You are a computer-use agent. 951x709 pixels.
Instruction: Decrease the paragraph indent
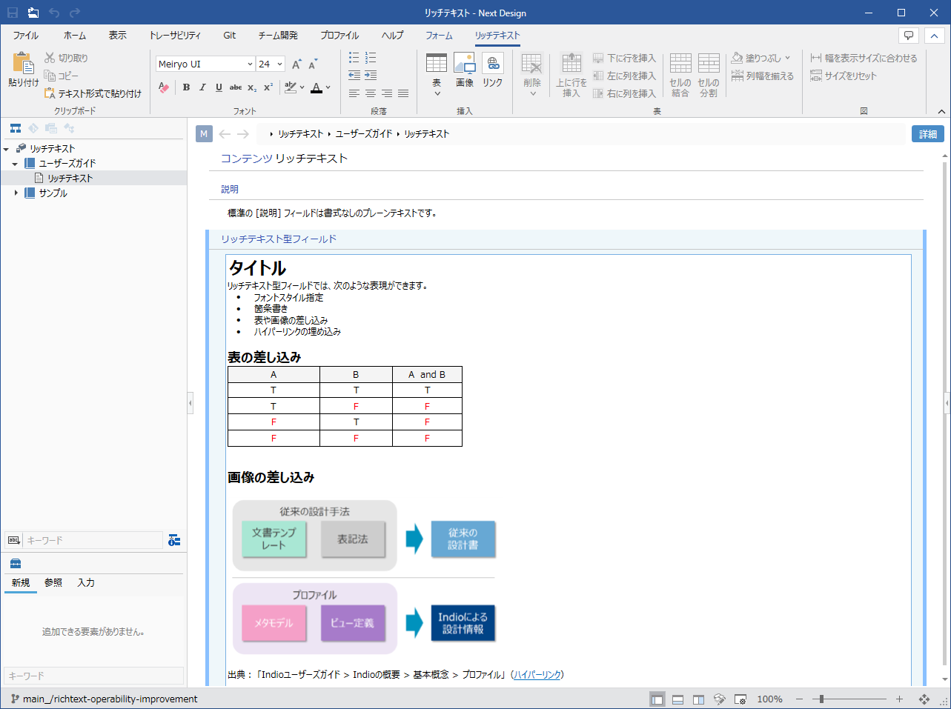(x=354, y=76)
